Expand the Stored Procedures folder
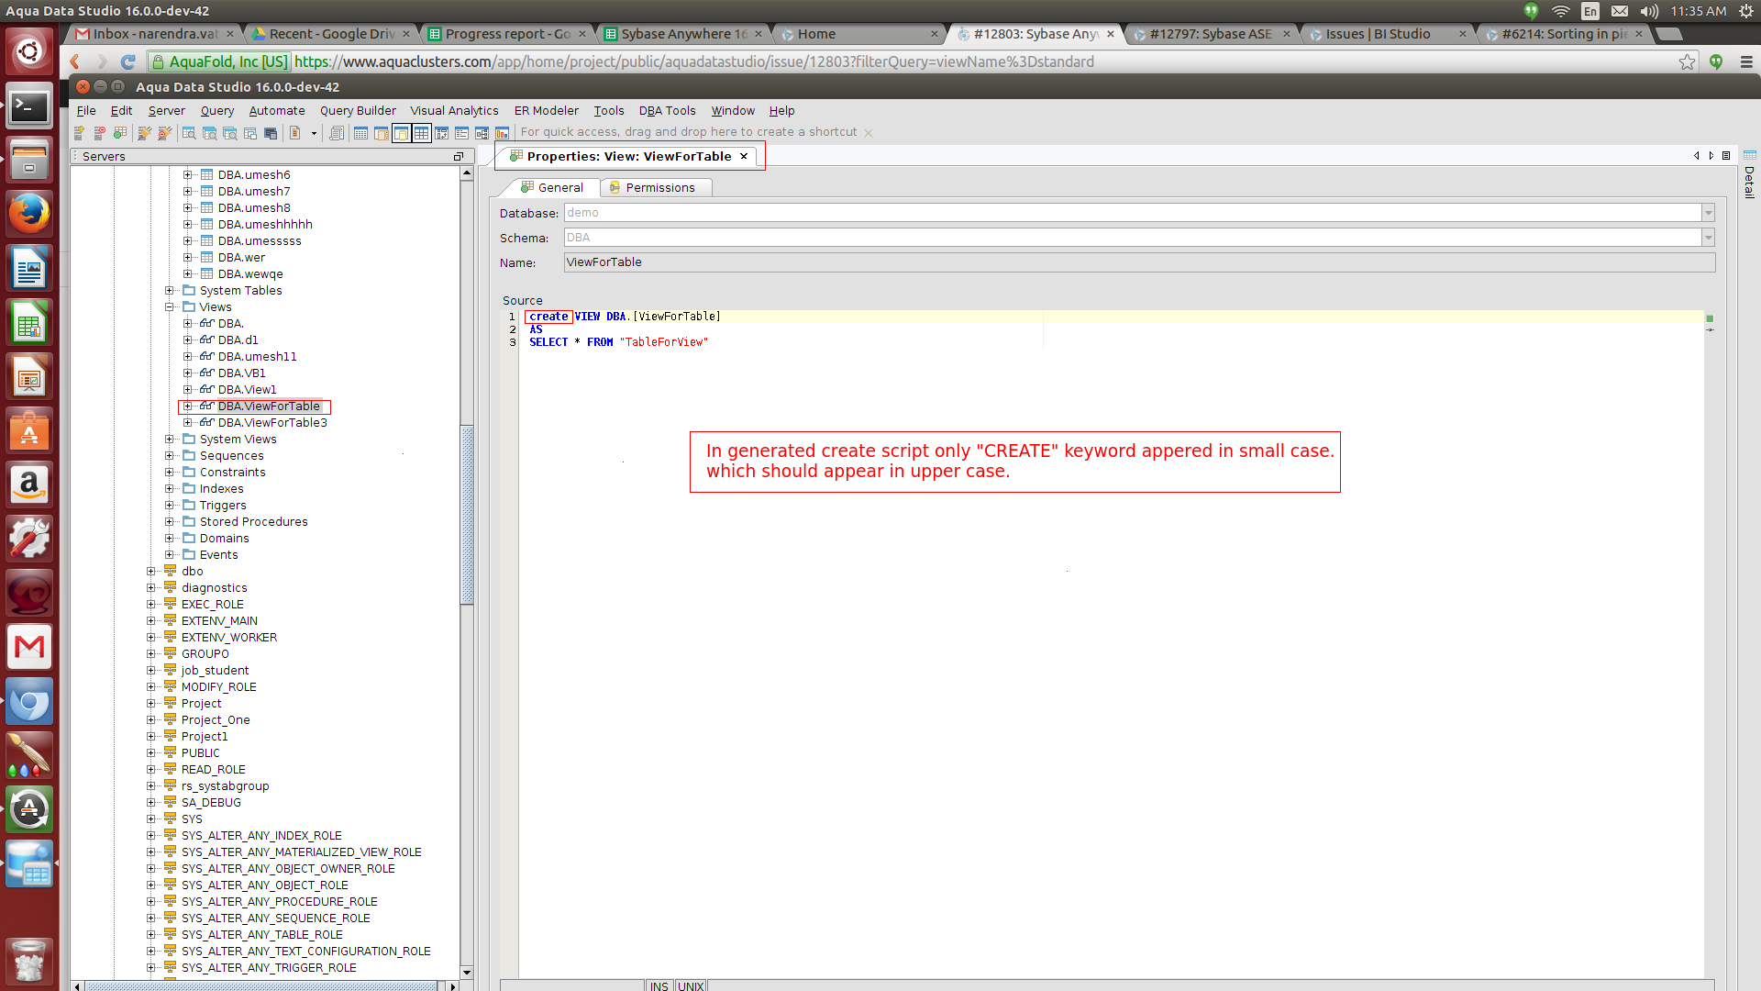Screen dimensions: 1761x991 (170, 521)
